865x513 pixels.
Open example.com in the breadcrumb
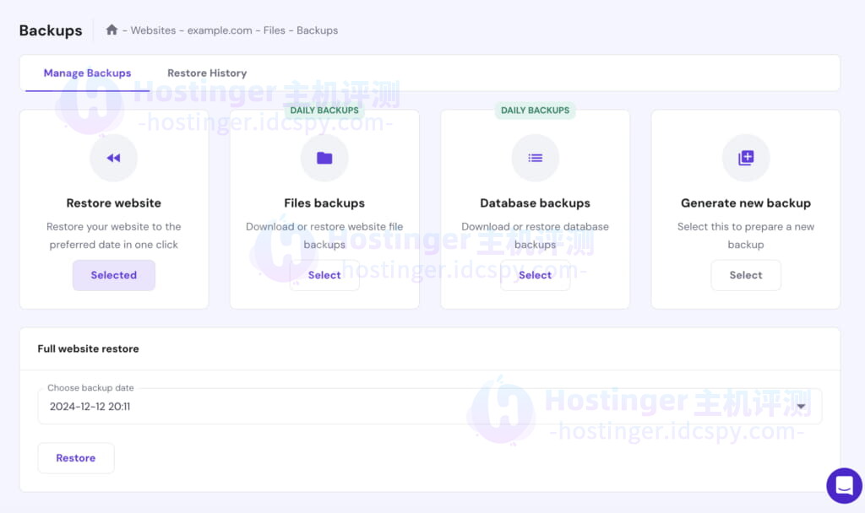[220, 30]
